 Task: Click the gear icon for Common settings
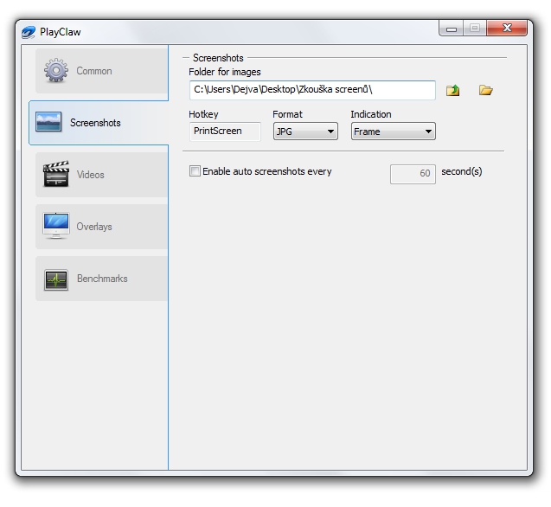pos(56,71)
